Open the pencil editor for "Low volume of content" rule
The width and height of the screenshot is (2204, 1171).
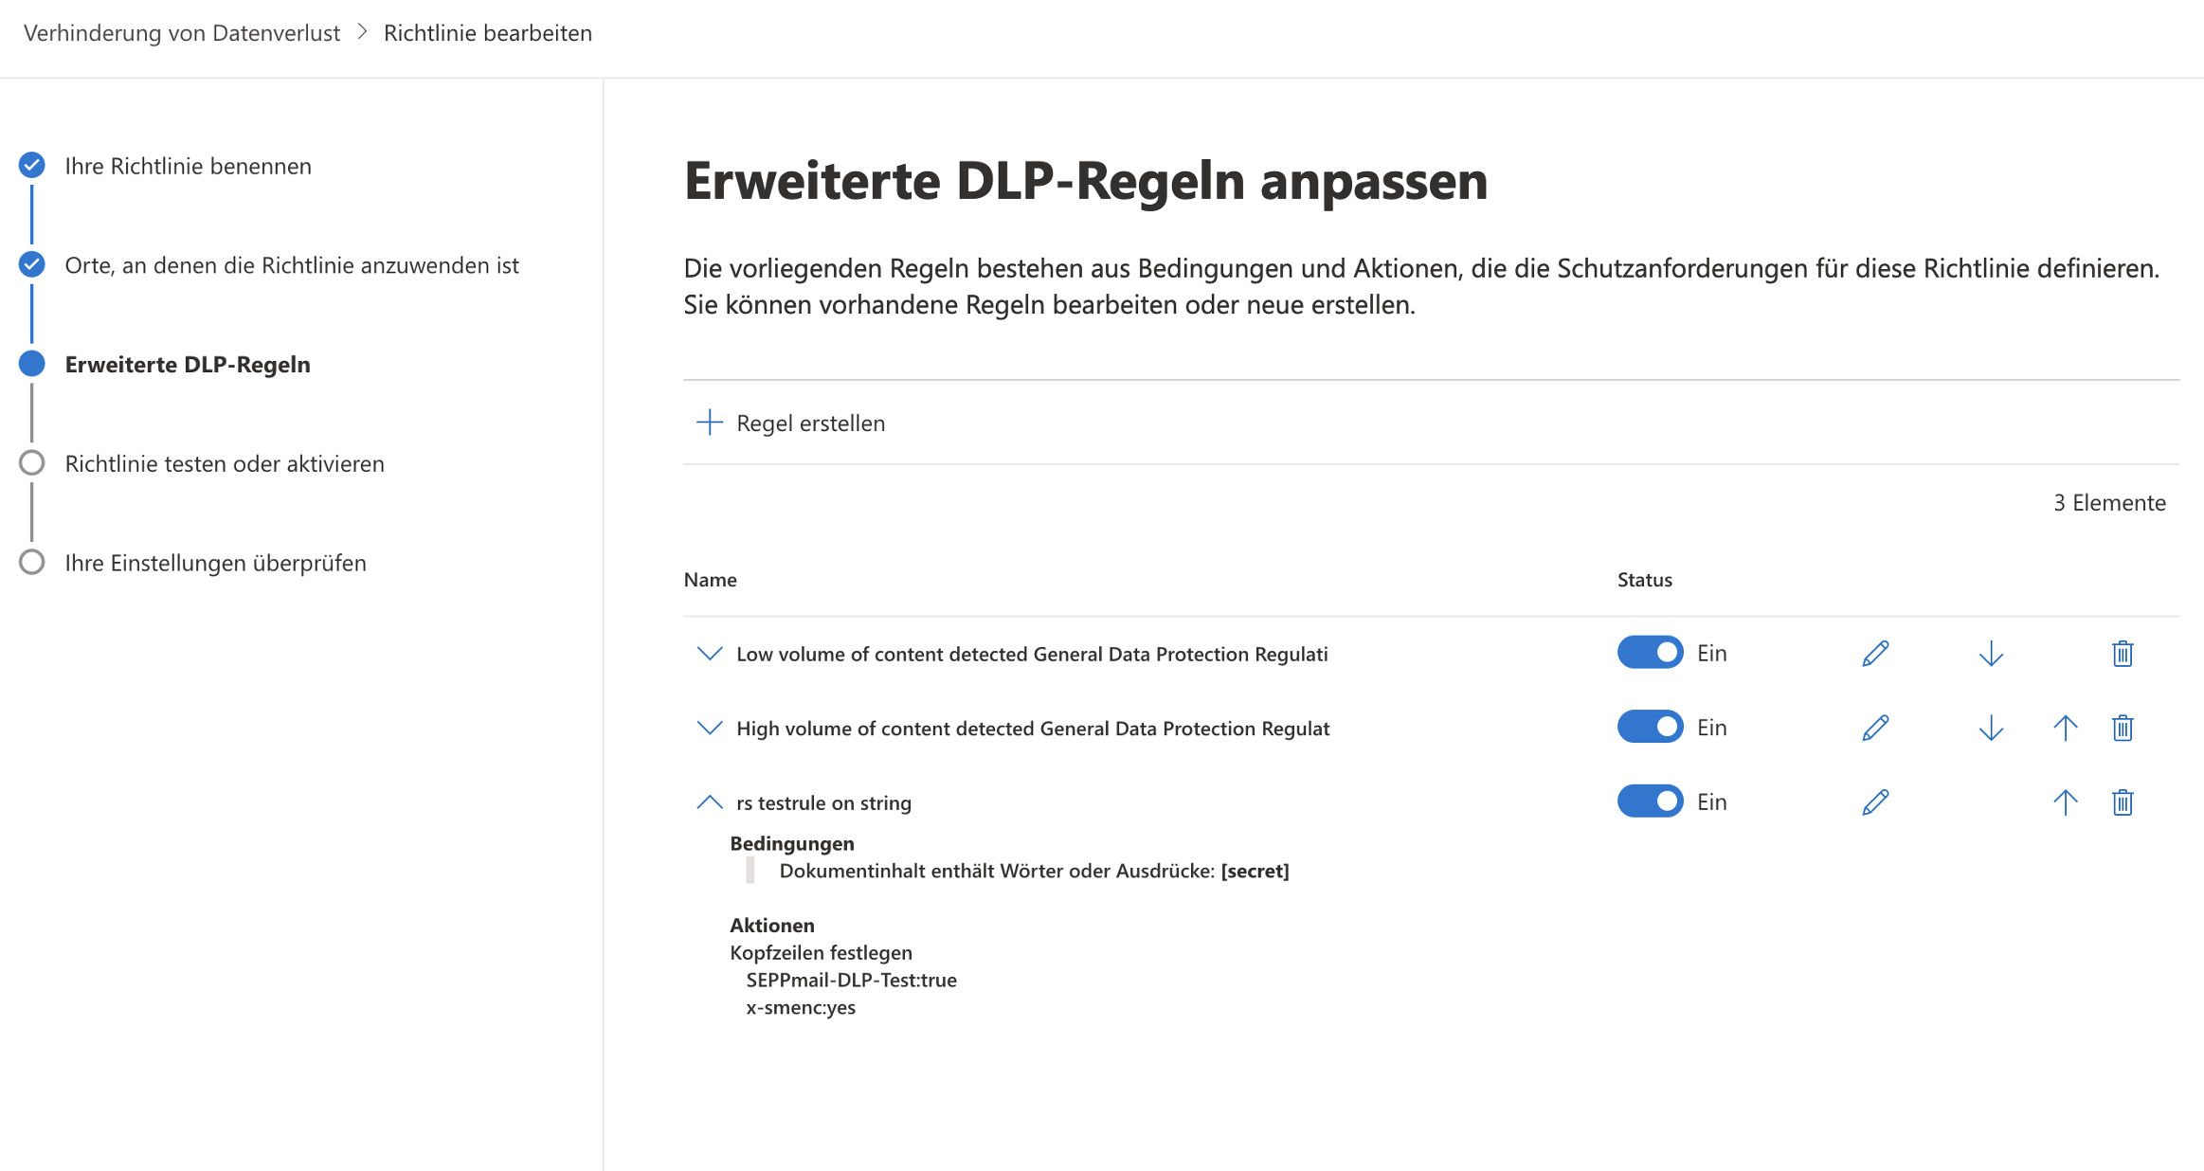(x=1873, y=653)
